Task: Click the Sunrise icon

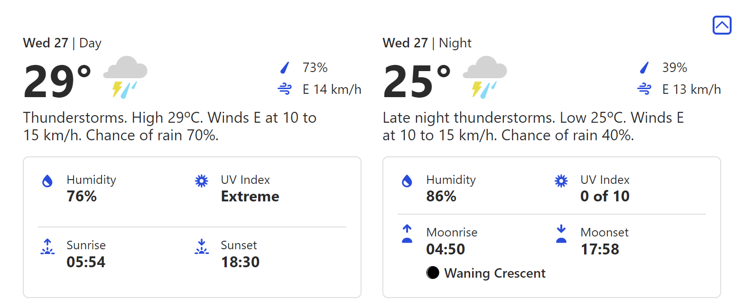Action: point(47,247)
